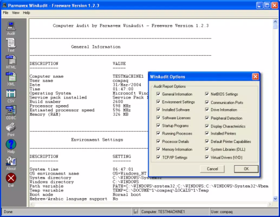Cancel the WinAudit Options dialog

click(x=212, y=169)
